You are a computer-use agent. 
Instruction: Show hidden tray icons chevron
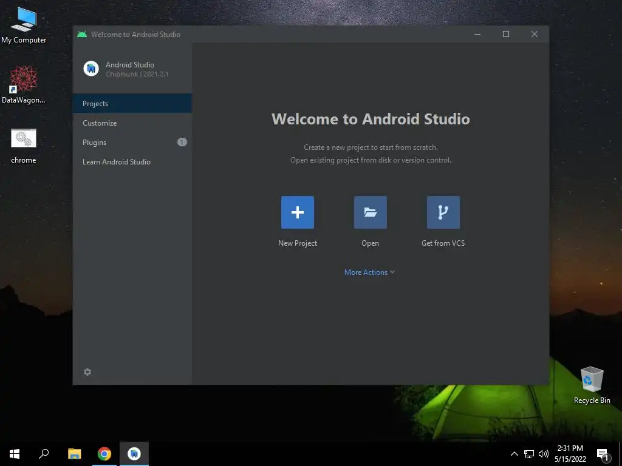pos(514,454)
